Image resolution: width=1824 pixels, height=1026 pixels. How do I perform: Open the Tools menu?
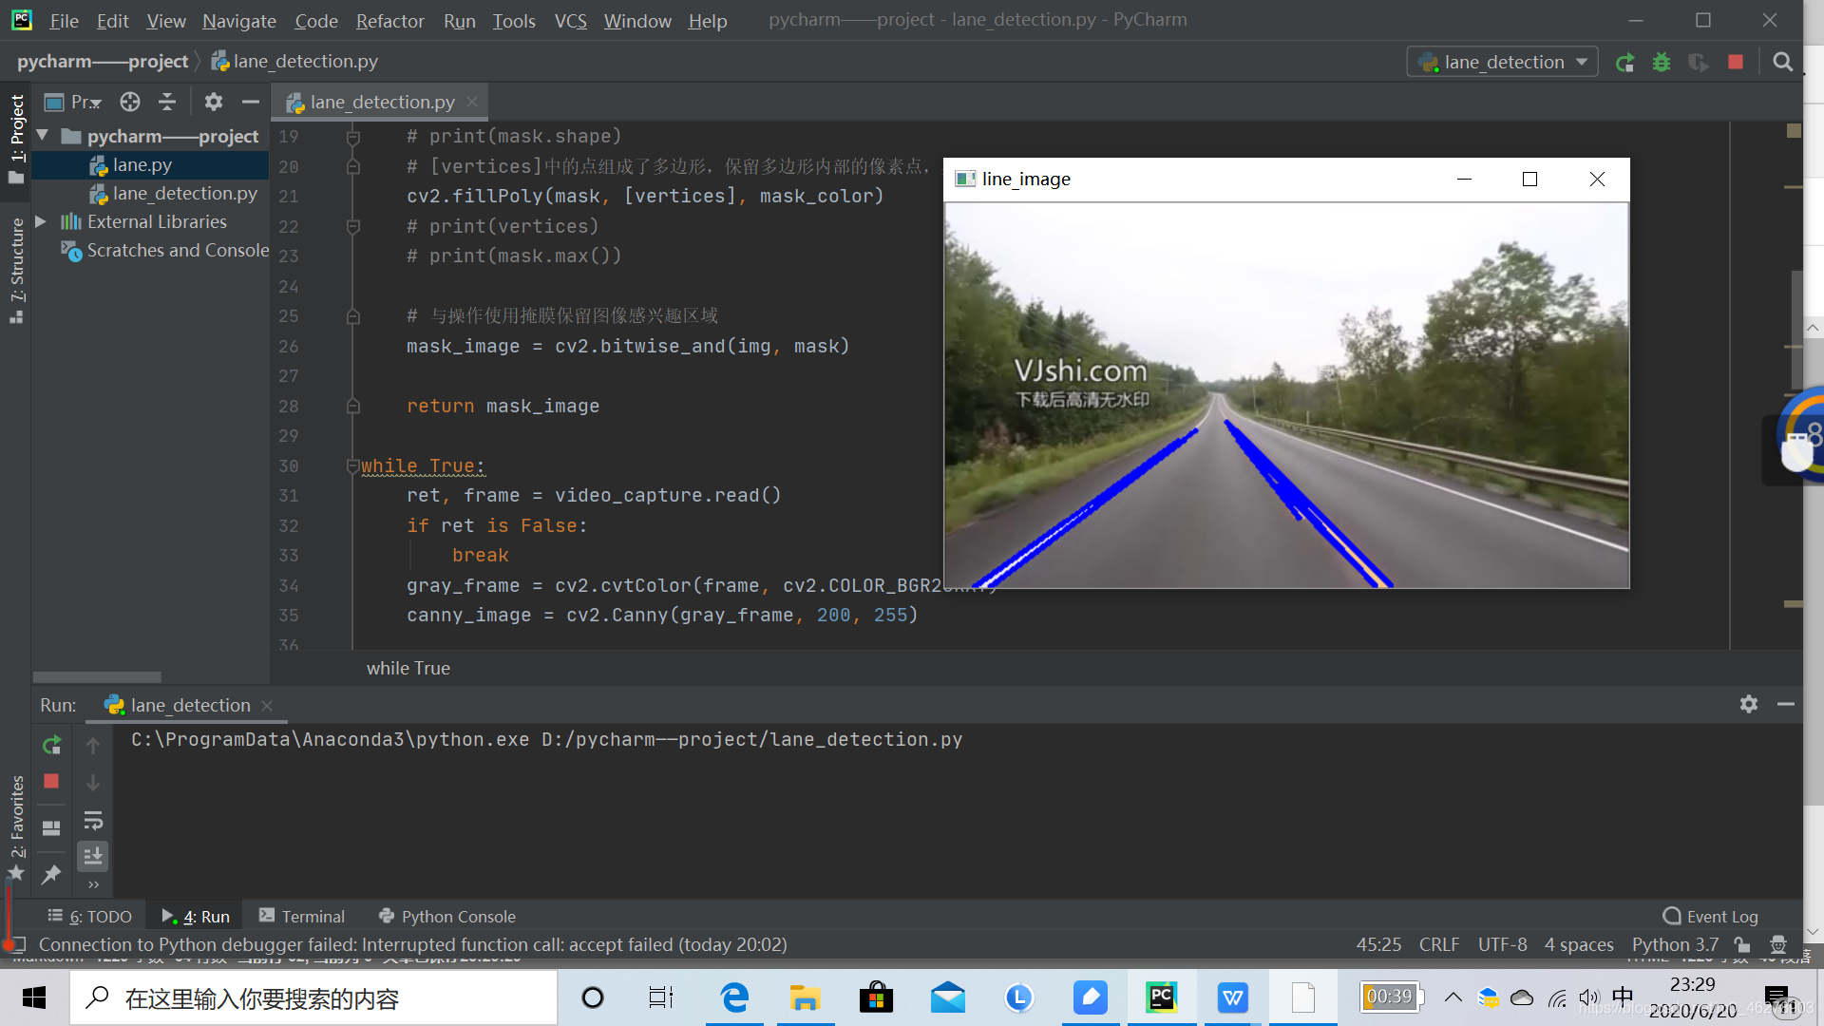[x=514, y=21]
